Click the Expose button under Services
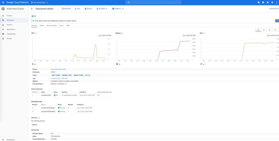Viewport: 279px width, 141px height. tap(34, 125)
